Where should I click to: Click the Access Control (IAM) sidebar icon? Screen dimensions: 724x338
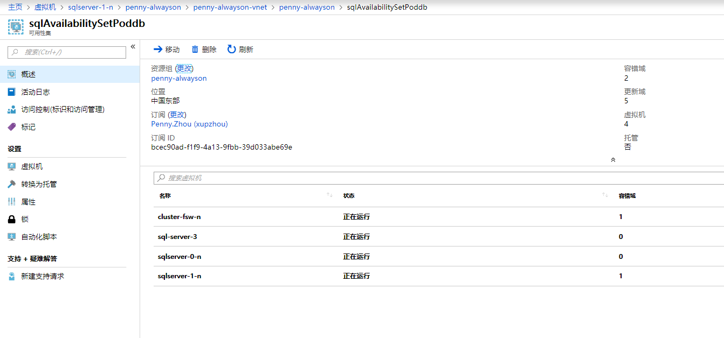(x=12, y=110)
